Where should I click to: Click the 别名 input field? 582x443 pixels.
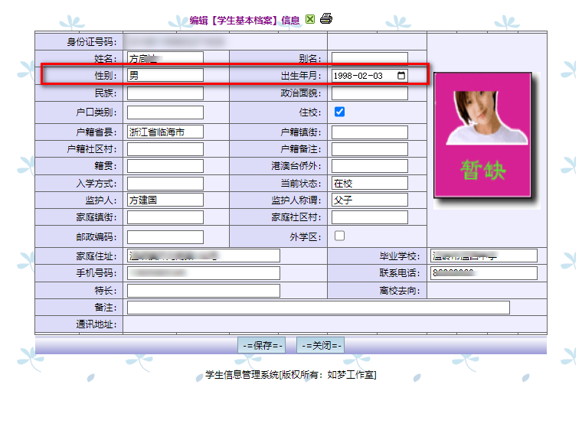tap(369, 58)
